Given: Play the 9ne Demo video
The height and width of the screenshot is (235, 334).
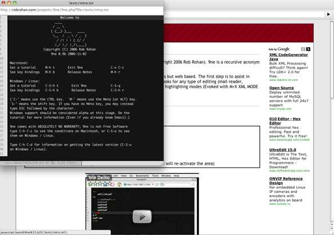Looking at the screenshot, I should 142,216.
